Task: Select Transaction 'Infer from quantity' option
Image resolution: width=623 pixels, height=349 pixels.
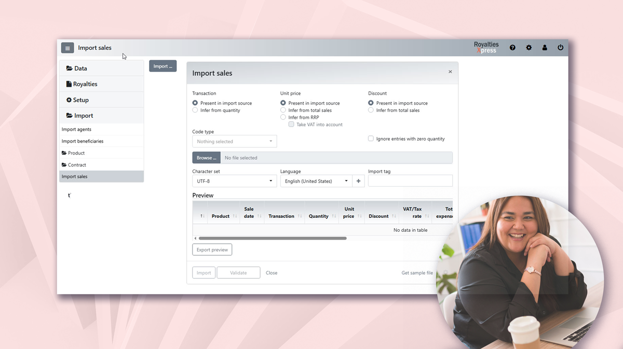Action: [195, 110]
